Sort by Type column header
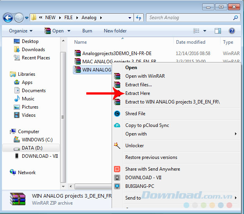244x214 pixels. pyautogui.click(x=228, y=42)
